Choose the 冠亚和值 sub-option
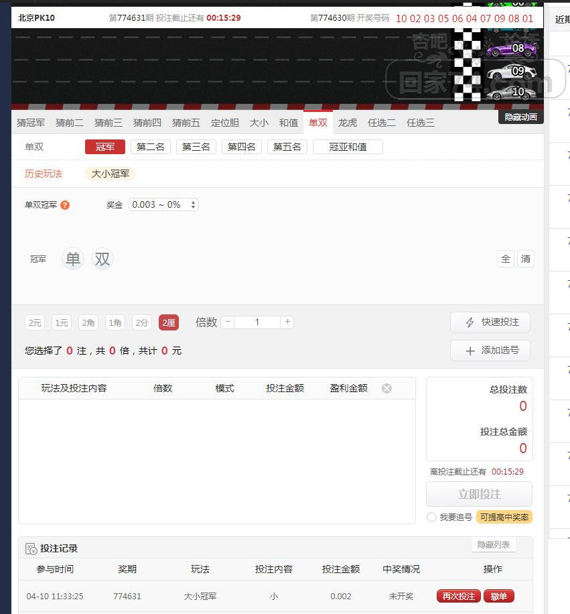Screen dimensions: 570x614 click(348, 147)
